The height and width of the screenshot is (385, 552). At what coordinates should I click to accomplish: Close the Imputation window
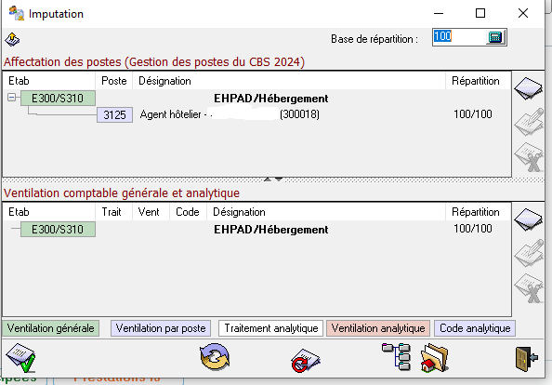(523, 13)
